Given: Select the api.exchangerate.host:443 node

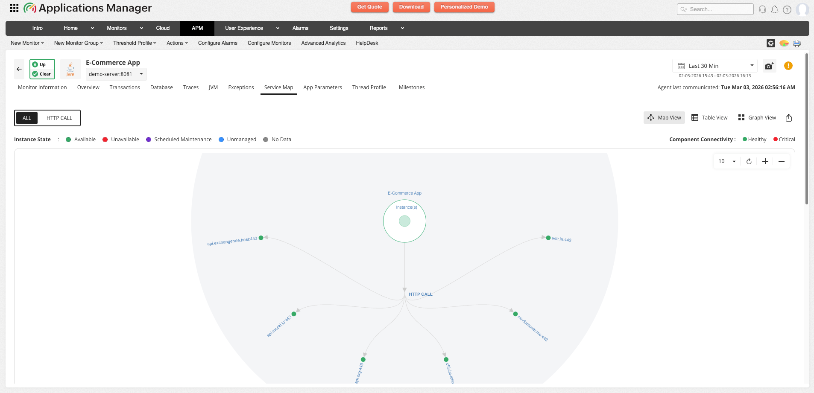Looking at the screenshot, I should point(261,238).
